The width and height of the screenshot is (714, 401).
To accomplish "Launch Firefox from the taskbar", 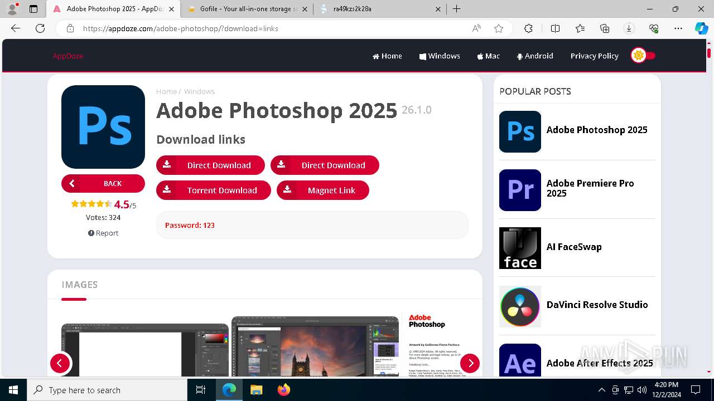I will point(283,390).
